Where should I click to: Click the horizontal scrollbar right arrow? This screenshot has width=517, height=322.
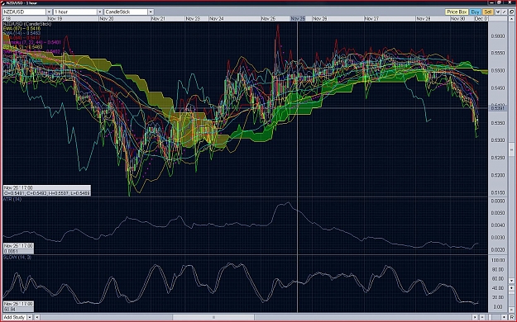click(475, 317)
